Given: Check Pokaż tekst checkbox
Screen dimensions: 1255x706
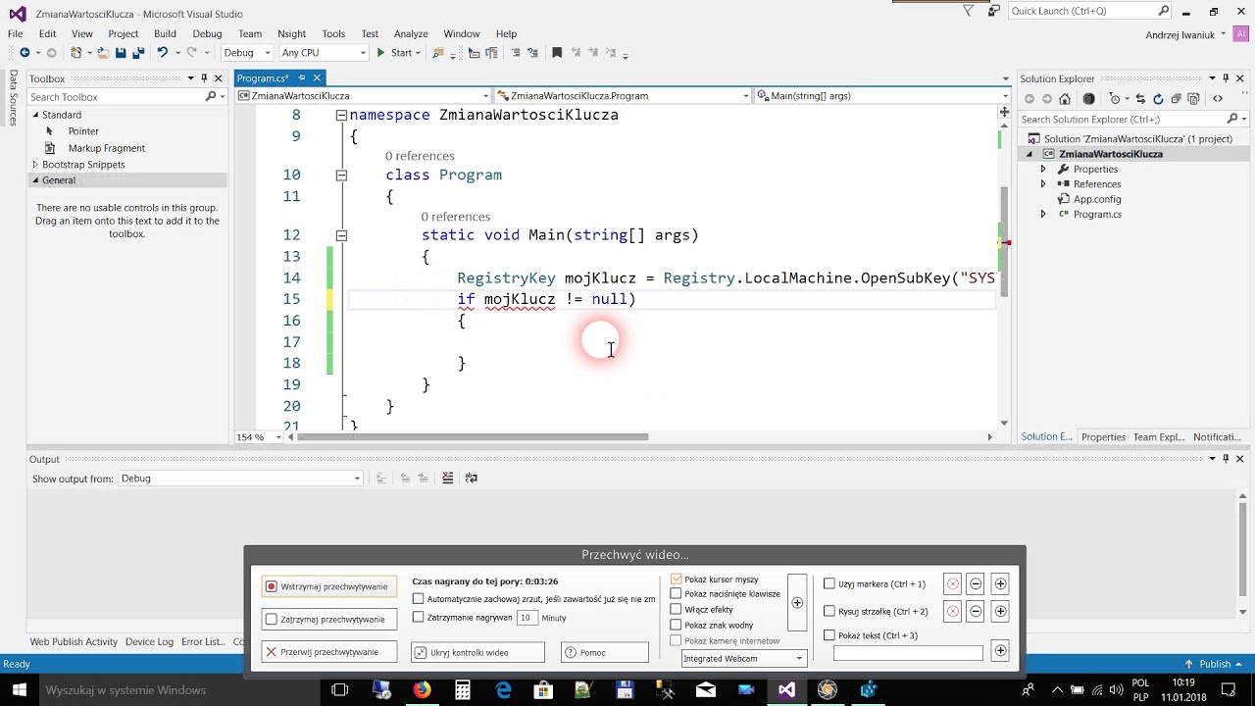Looking at the screenshot, I should pos(829,635).
